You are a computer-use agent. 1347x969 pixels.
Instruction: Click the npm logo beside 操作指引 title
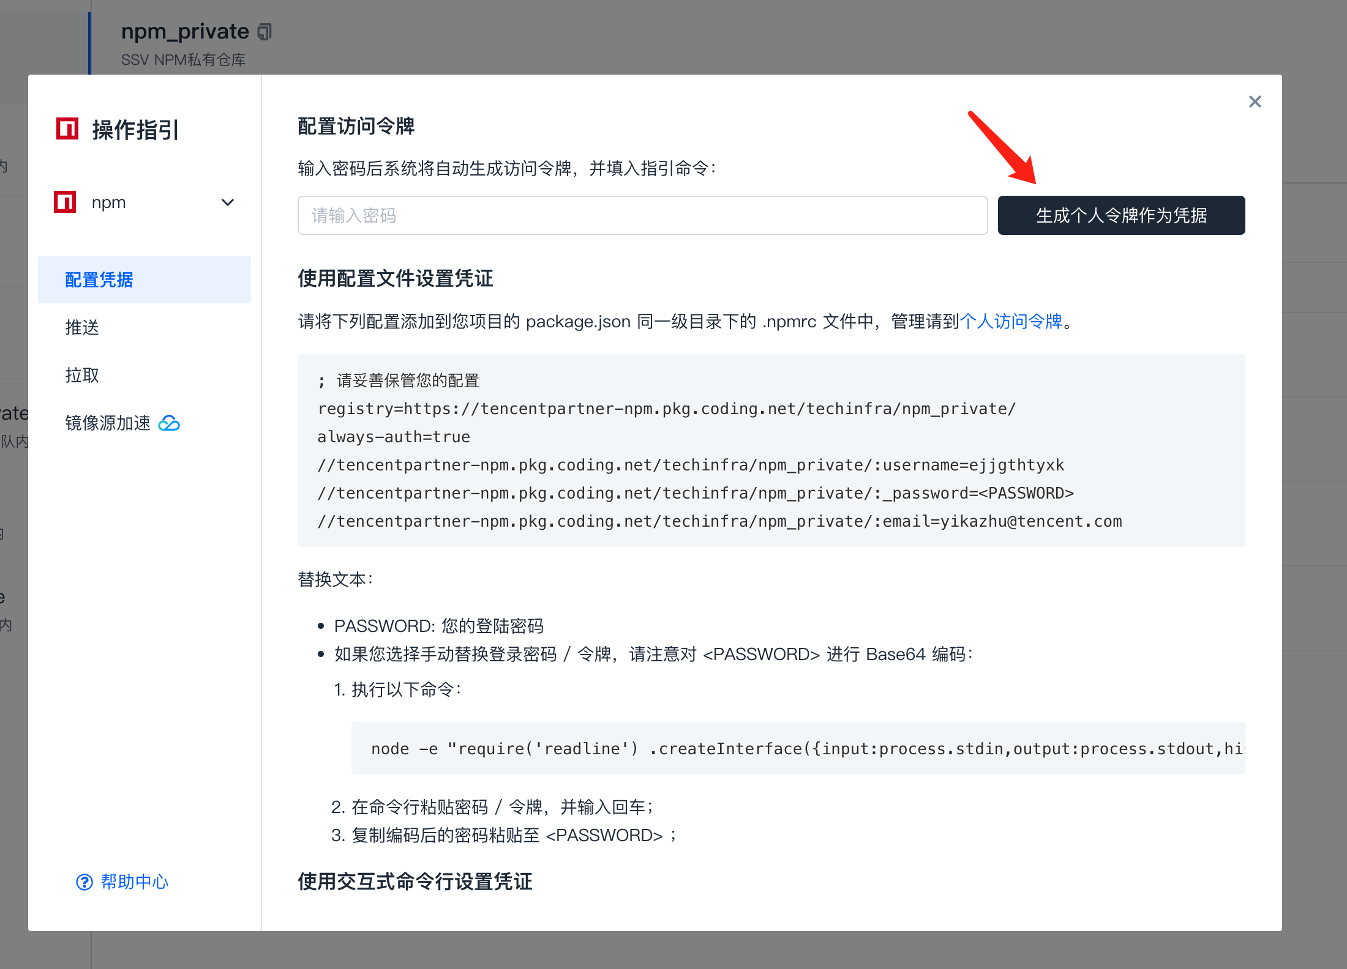tap(67, 128)
